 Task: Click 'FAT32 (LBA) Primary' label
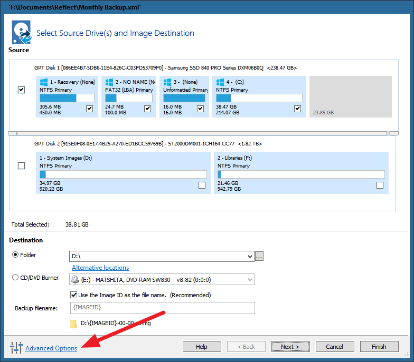pos(129,90)
